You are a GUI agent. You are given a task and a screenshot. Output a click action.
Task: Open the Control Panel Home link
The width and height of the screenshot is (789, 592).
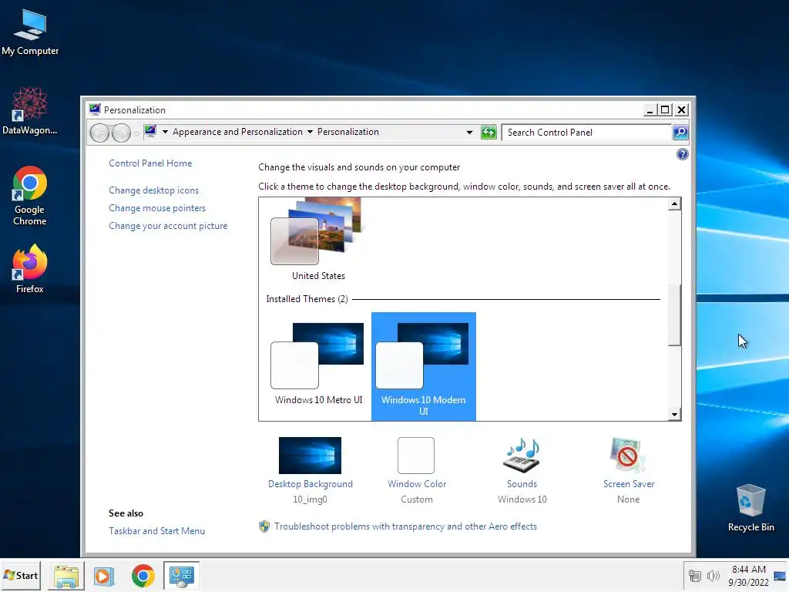(150, 163)
